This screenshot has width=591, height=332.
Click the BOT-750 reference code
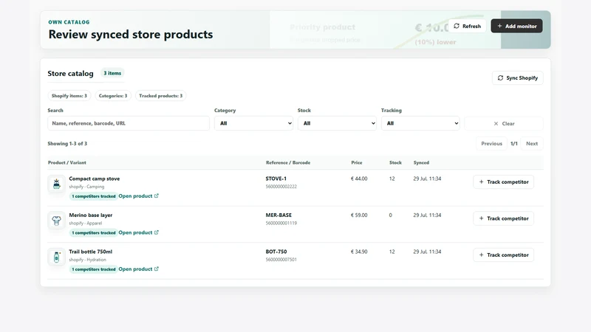pyautogui.click(x=276, y=252)
